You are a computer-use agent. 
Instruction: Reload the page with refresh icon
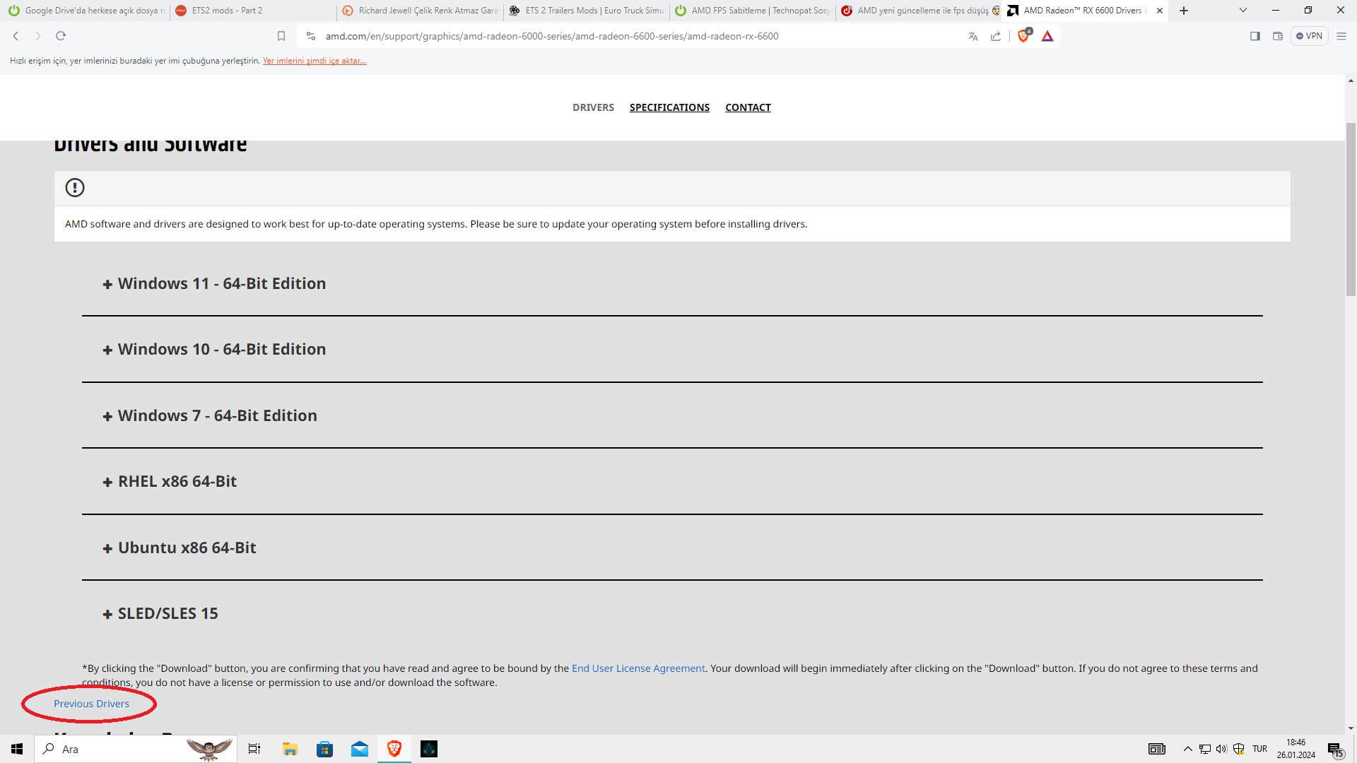point(61,36)
